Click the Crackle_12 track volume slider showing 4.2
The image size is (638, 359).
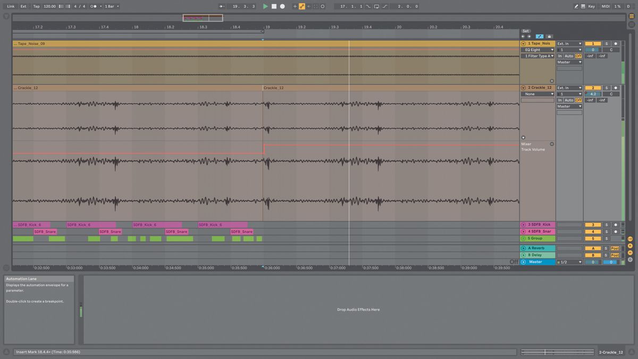click(x=592, y=94)
